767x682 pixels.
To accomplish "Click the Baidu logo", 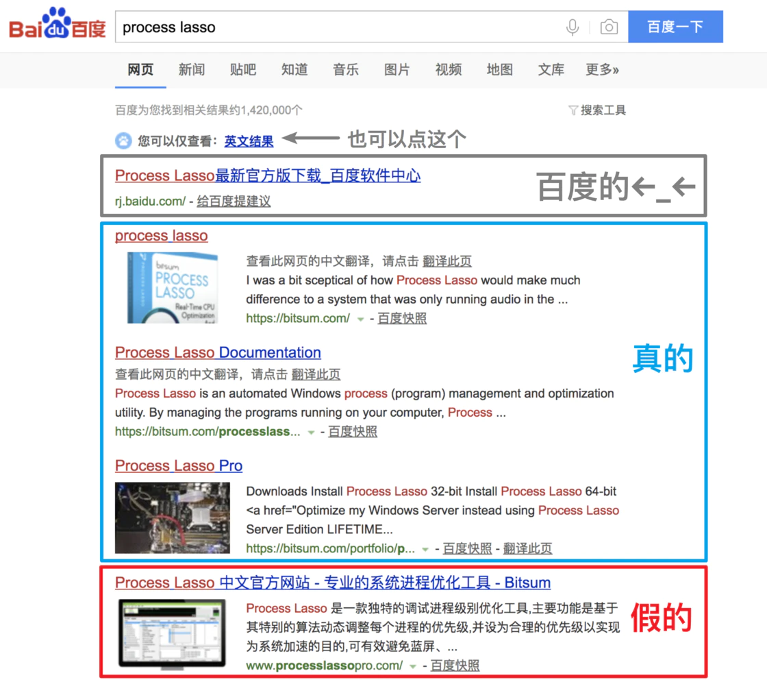I will [58, 26].
